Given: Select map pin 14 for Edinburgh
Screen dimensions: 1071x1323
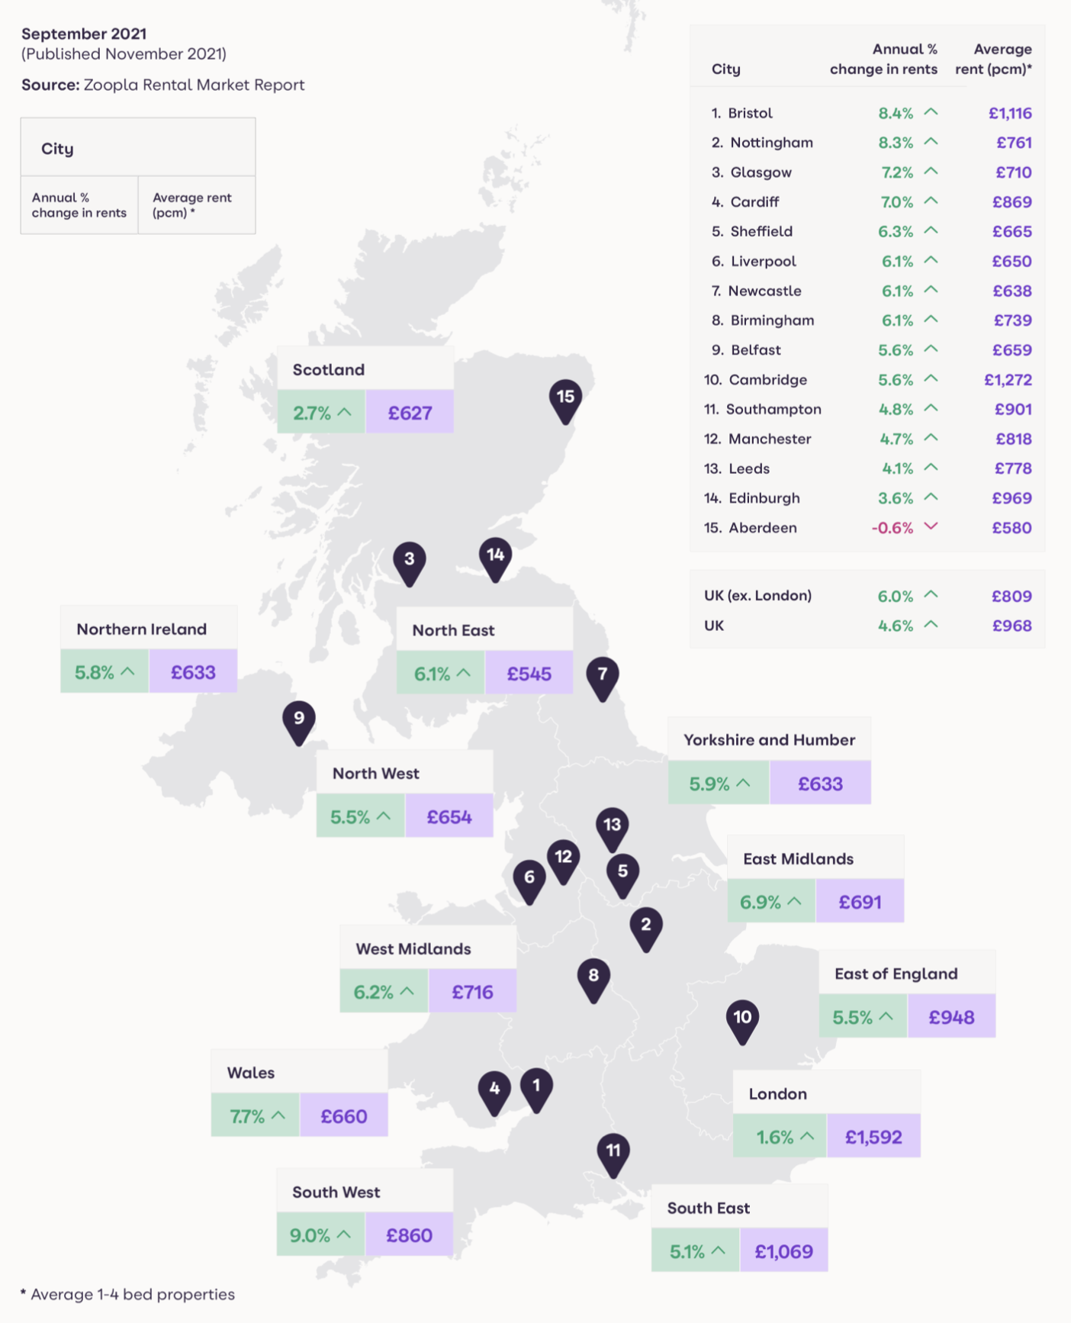Looking at the screenshot, I should (495, 556).
